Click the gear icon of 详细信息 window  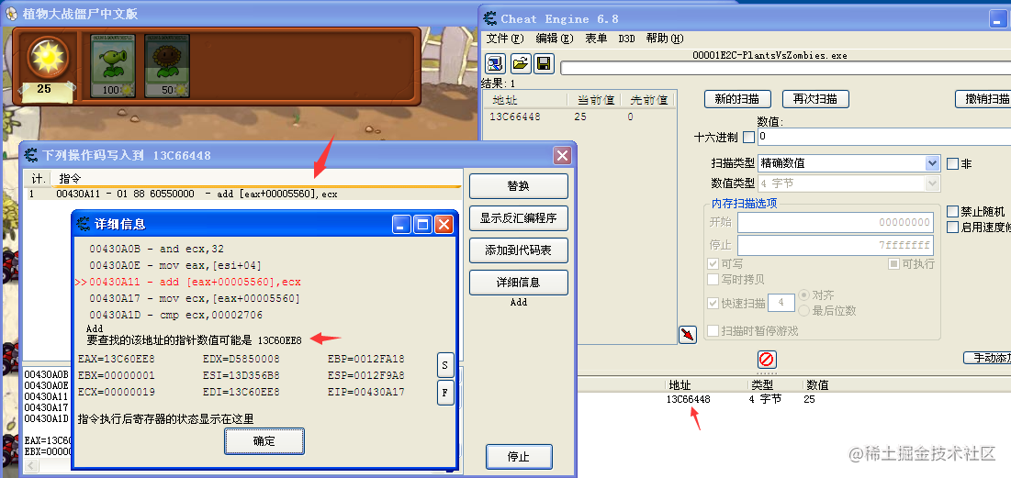click(x=84, y=224)
